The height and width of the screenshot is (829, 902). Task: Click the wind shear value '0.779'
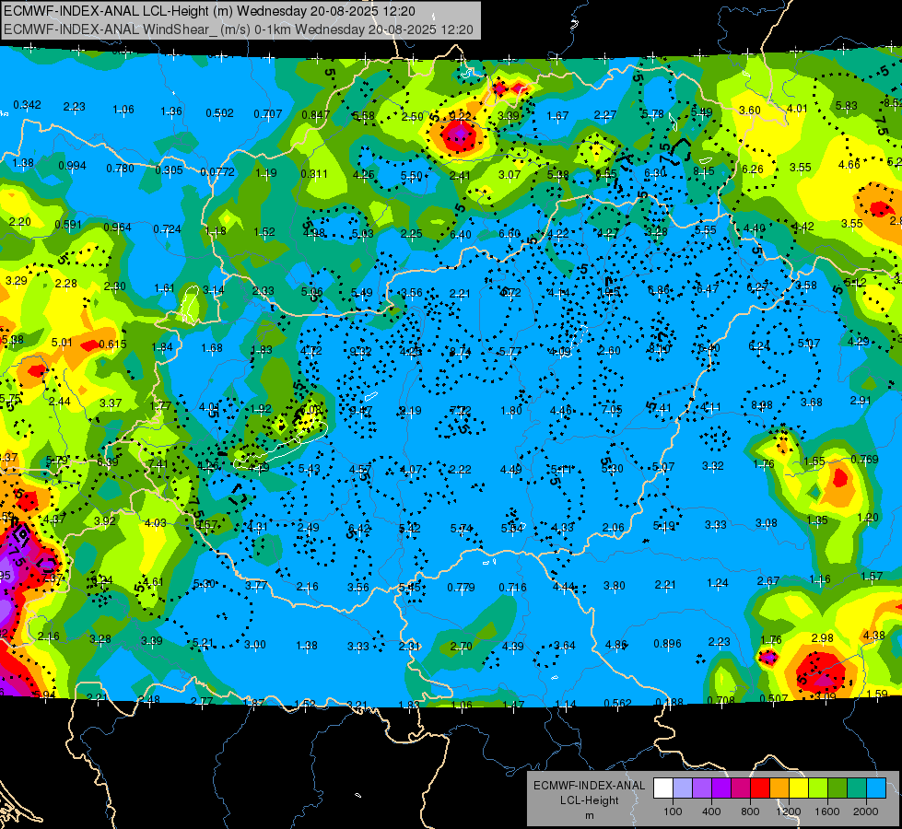462,588
